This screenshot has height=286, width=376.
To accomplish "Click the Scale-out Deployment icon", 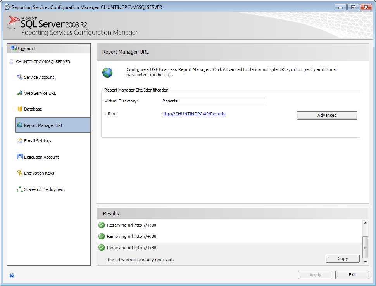I will tap(20, 189).
